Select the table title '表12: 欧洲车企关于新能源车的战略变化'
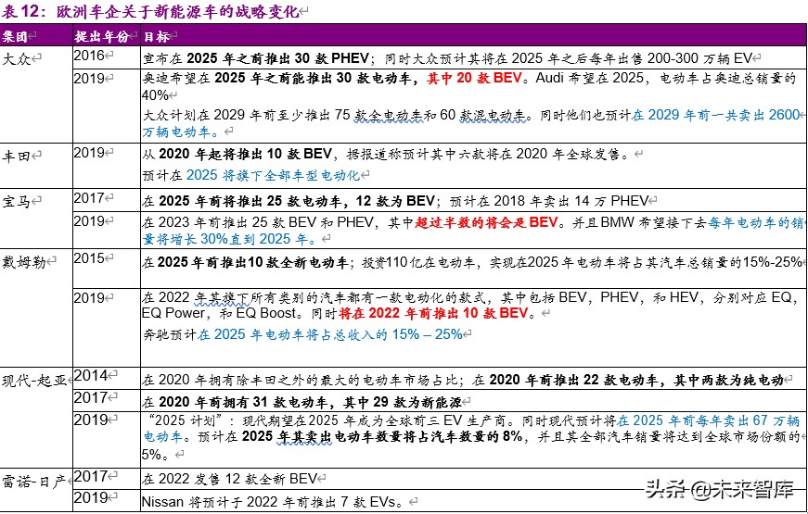The image size is (808, 514). (x=151, y=11)
